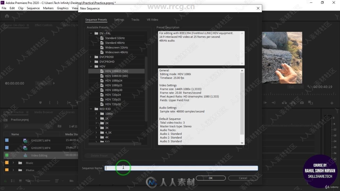Select the Widescreen 48kHz preset
340x191 pixels.
[x=116, y=52]
